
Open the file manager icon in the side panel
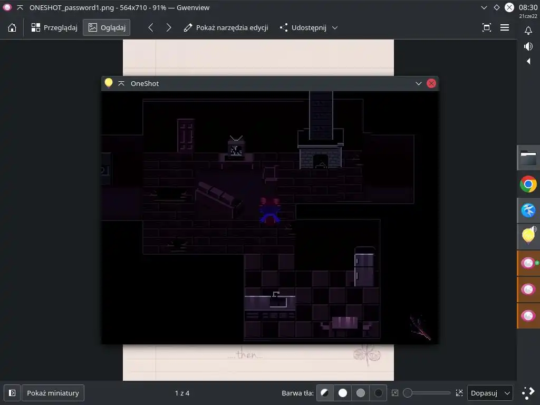pyautogui.click(x=528, y=158)
